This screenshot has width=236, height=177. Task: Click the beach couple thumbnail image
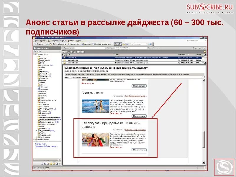point(96,106)
